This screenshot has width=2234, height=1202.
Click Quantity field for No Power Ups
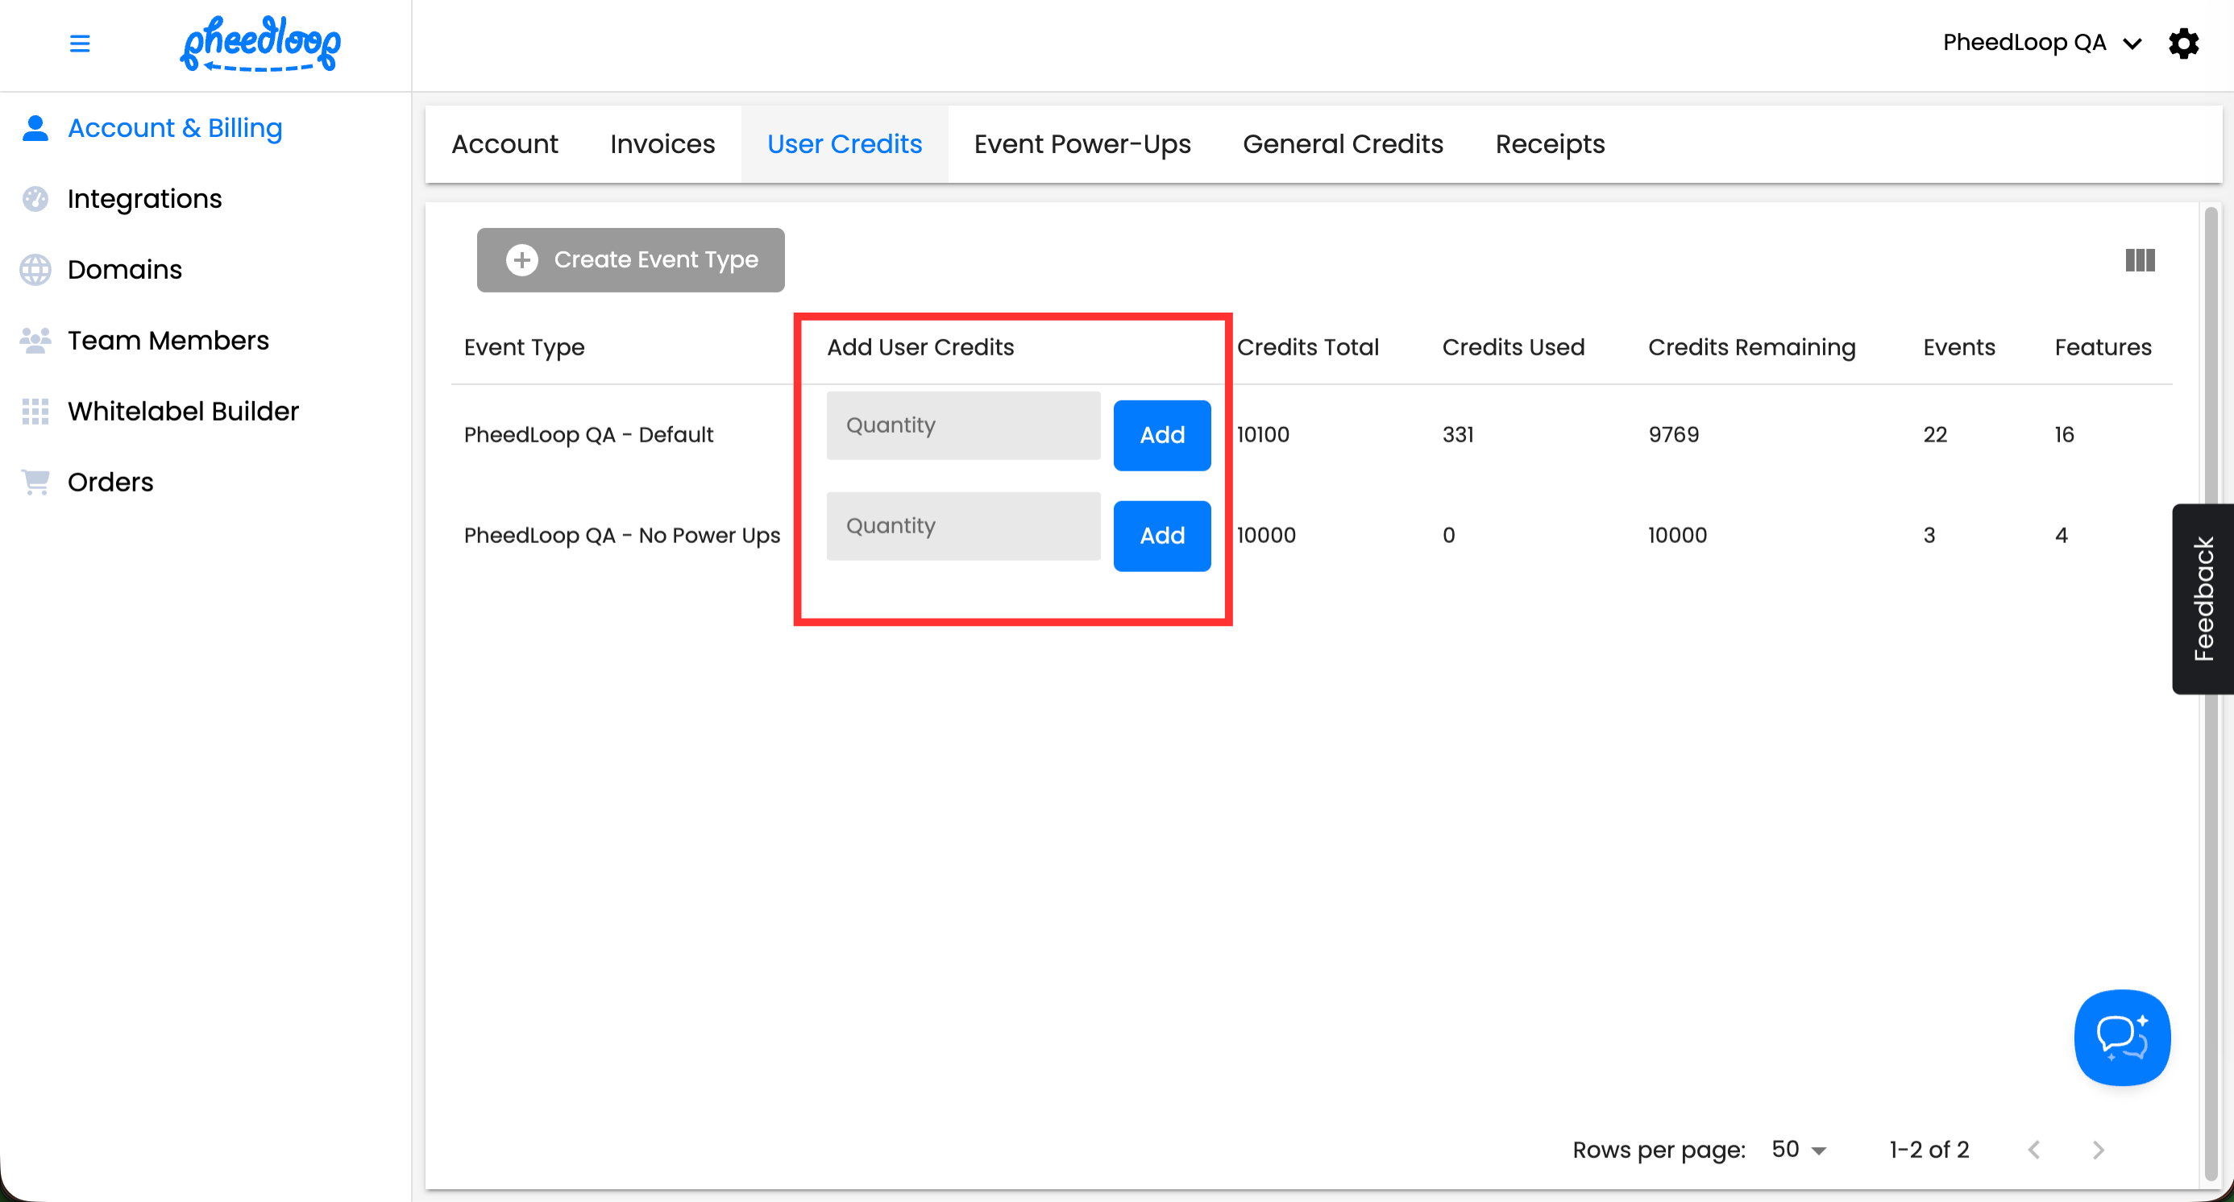[x=962, y=526]
